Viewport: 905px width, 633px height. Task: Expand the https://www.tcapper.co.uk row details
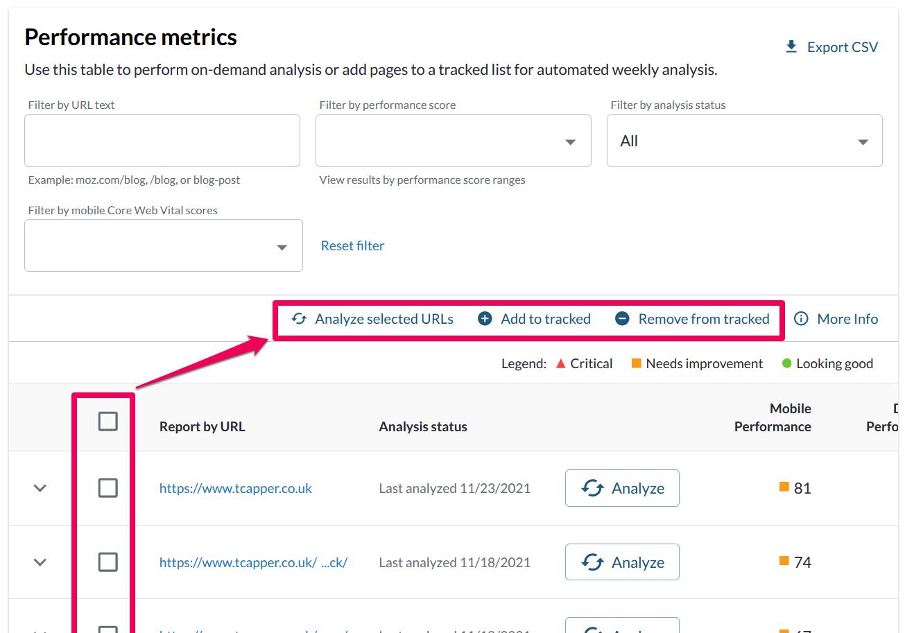[40, 488]
